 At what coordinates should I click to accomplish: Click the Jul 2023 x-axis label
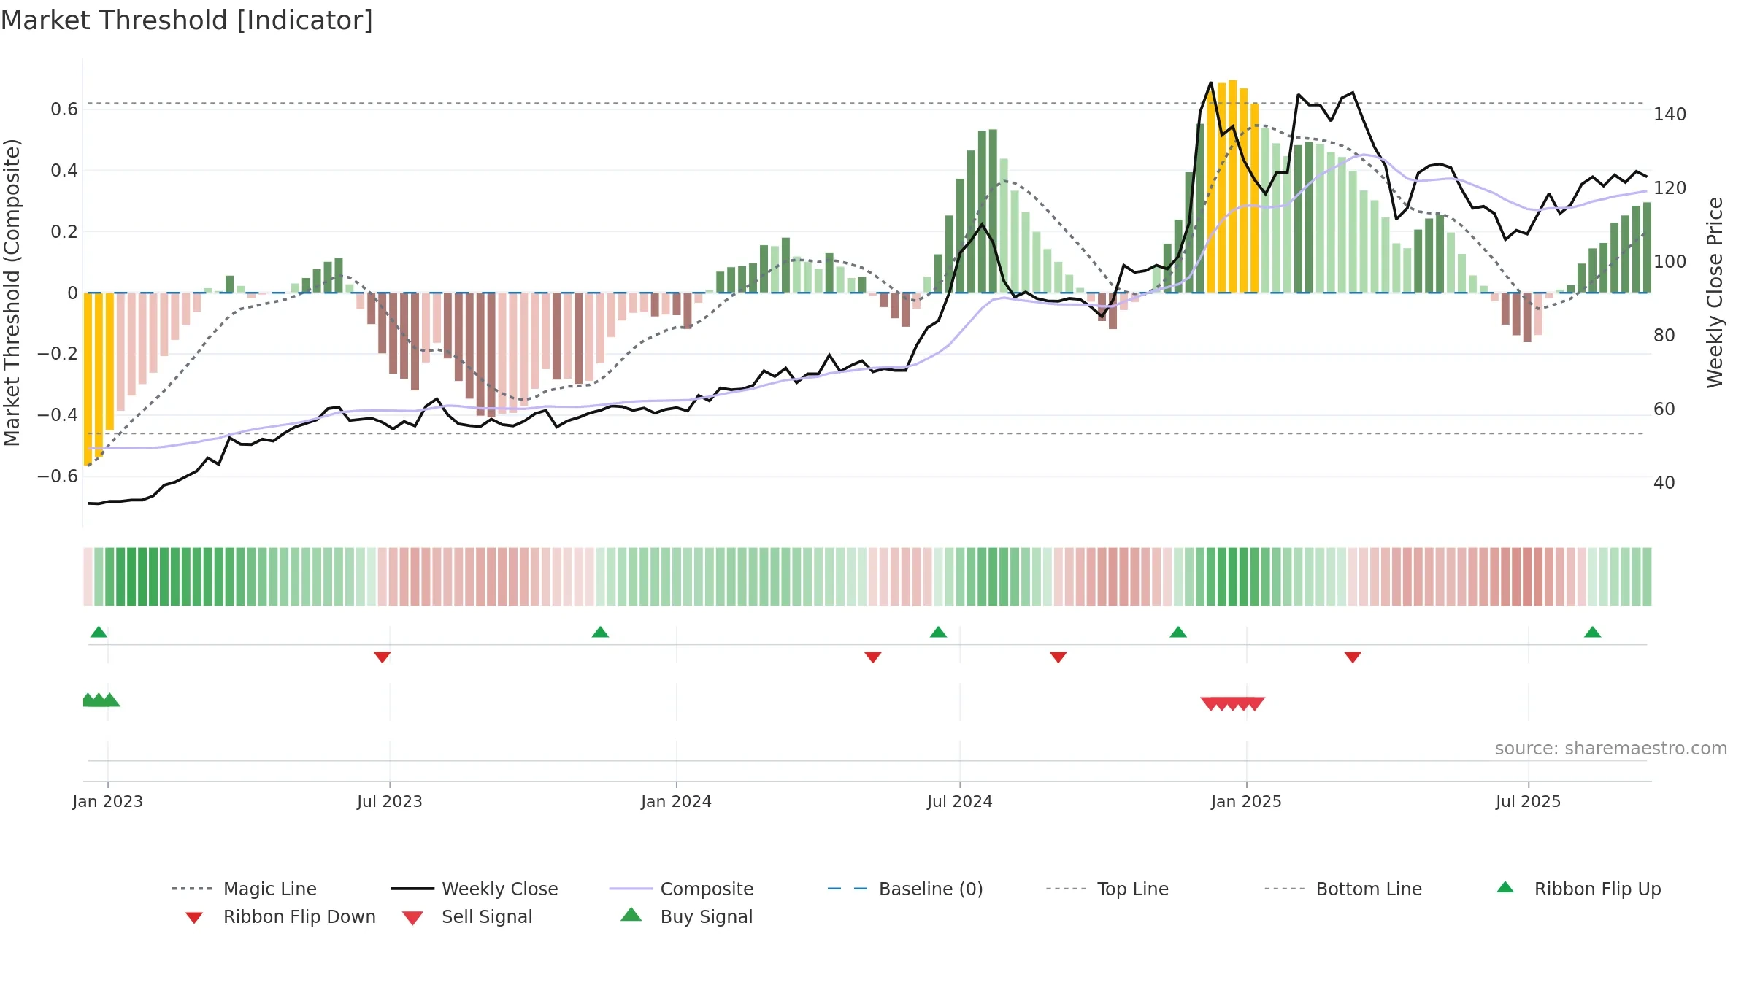click(390, 802)
